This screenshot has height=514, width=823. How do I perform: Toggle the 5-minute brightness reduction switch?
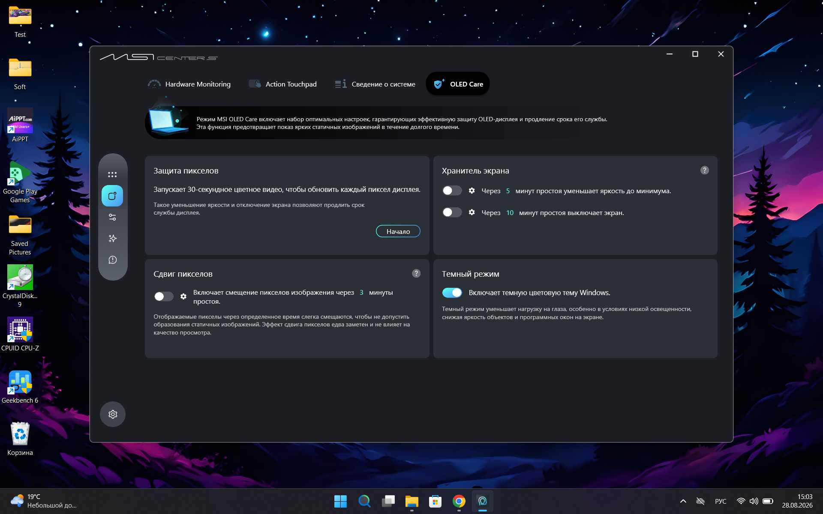coord(452,191)
